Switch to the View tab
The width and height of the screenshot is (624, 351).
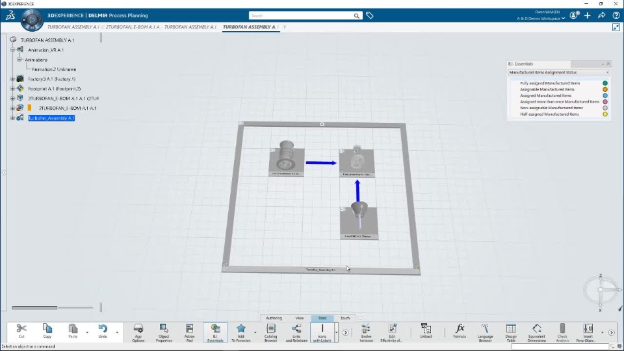[299, 318]
